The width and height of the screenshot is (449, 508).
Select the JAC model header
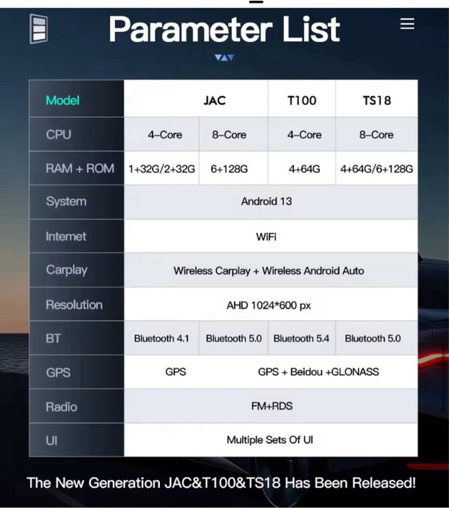(x=215, y=100)
